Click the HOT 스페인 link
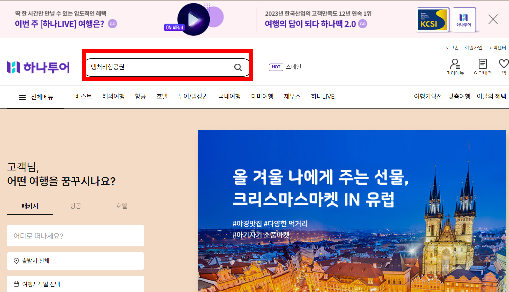 (x=285, y=67)
